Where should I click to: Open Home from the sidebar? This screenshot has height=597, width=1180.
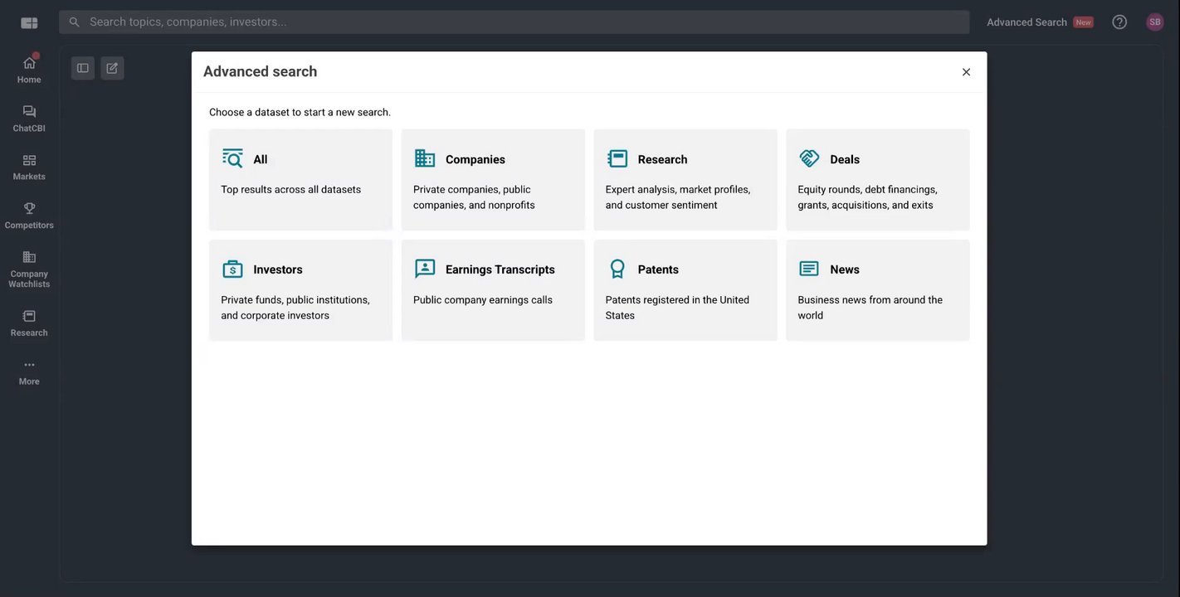point(29,70)
